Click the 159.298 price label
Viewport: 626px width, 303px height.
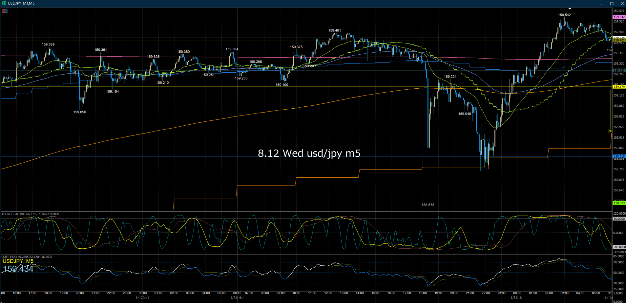click(x=256, y=62)
